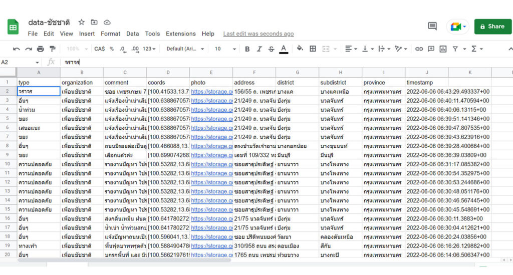513x275 pixels.
Task: Open comment history icon
Action: tap(432, 26)
